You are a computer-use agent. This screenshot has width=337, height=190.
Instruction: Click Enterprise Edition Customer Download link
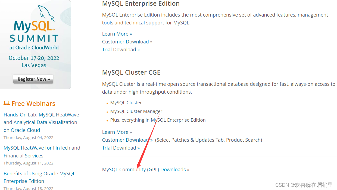point(127,42)
